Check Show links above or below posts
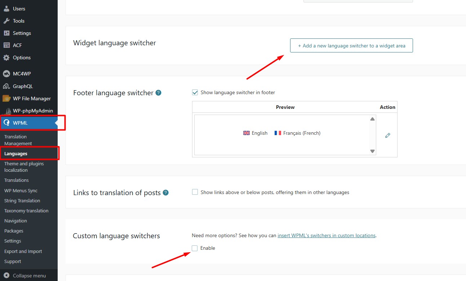 195,192
